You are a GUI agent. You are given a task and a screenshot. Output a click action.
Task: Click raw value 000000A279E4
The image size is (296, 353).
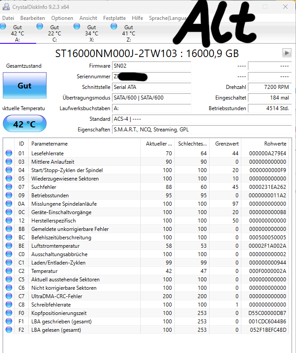(x=267, y=153)
